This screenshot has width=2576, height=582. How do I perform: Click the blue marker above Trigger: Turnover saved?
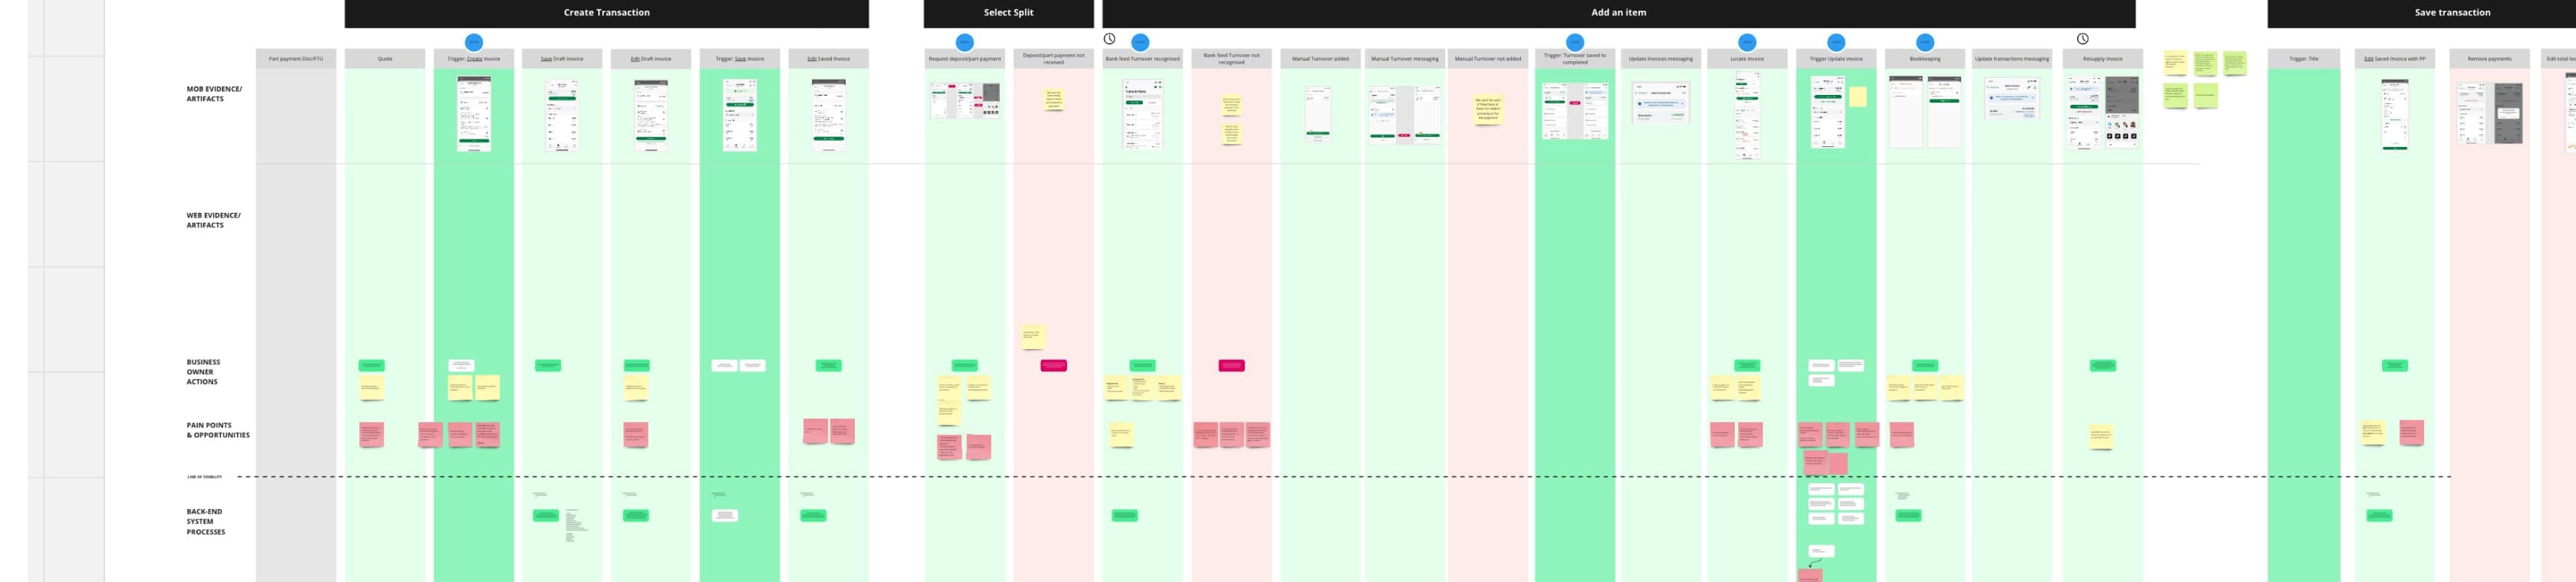click(1575, 42)
